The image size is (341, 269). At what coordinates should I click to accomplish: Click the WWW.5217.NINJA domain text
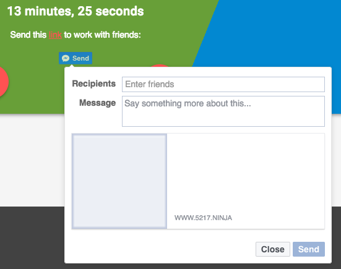tap(203, 218)
